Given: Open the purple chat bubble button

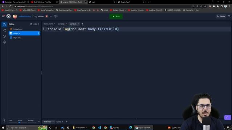Looking at the screenshot, I should (x=227, y=117).
